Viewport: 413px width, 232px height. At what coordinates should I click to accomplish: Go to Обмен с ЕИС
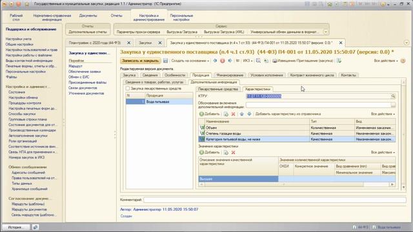coord(79,77)
